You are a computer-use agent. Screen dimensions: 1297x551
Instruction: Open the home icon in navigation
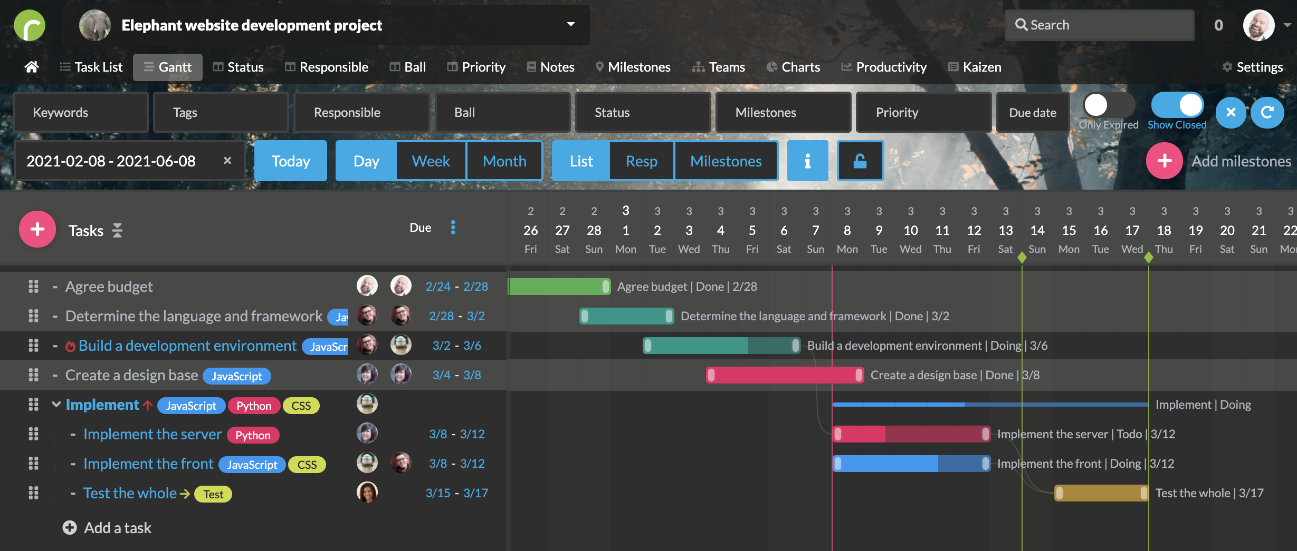pyautogui.click(x=32, y=67)
